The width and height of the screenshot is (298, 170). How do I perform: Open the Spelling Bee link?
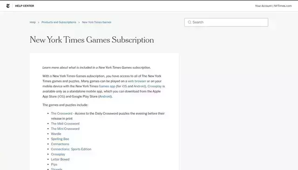(60, 139)
